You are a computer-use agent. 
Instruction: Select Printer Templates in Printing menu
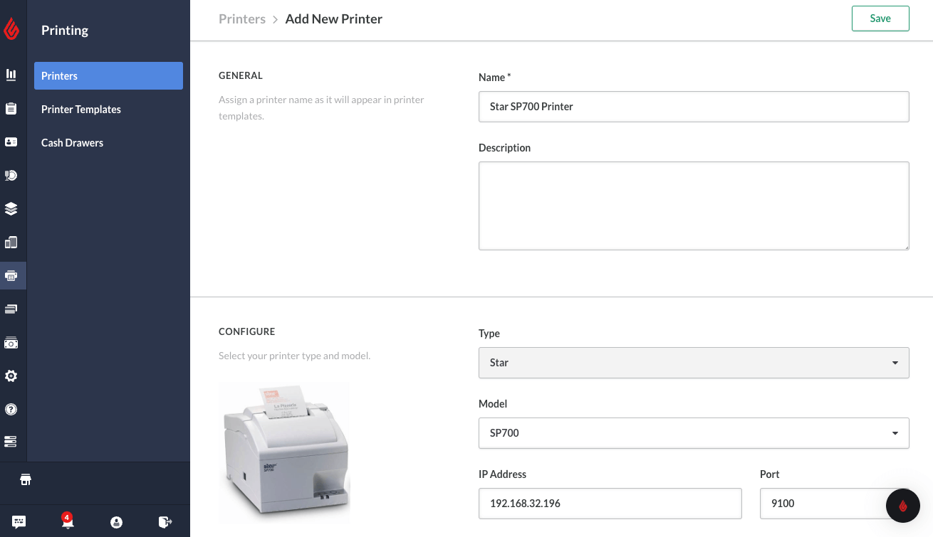pos(81,110)
